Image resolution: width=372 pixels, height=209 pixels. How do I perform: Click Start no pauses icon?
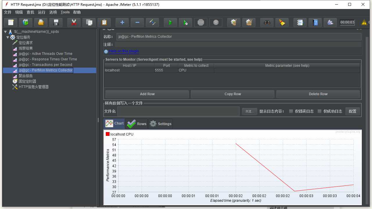coord(185,22)
